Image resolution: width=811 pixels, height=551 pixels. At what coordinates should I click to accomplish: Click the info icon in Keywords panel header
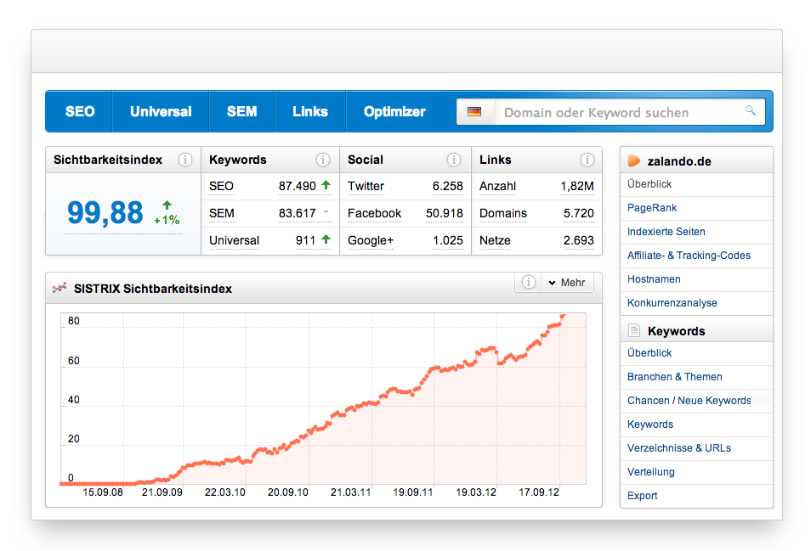pos(323,160)
